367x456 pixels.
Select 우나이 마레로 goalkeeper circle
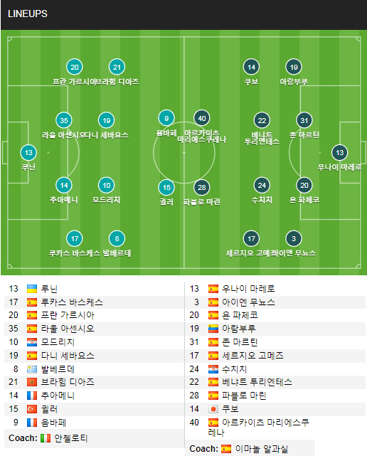pyautogui.click(x=340, y=152)
